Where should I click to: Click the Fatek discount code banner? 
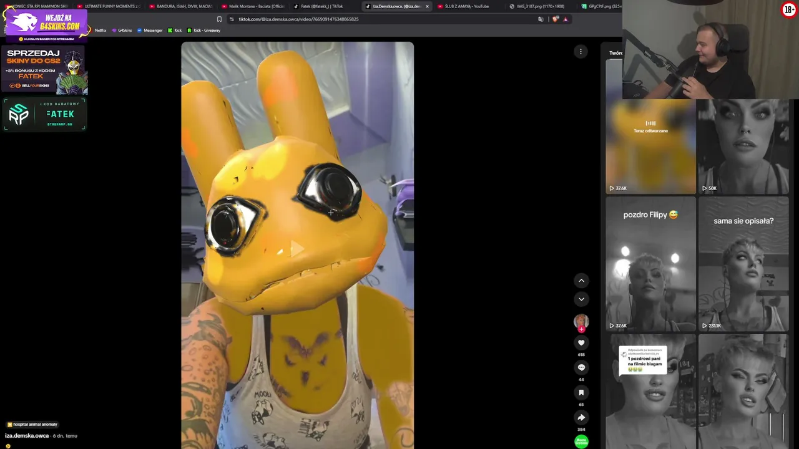(44, 114)
